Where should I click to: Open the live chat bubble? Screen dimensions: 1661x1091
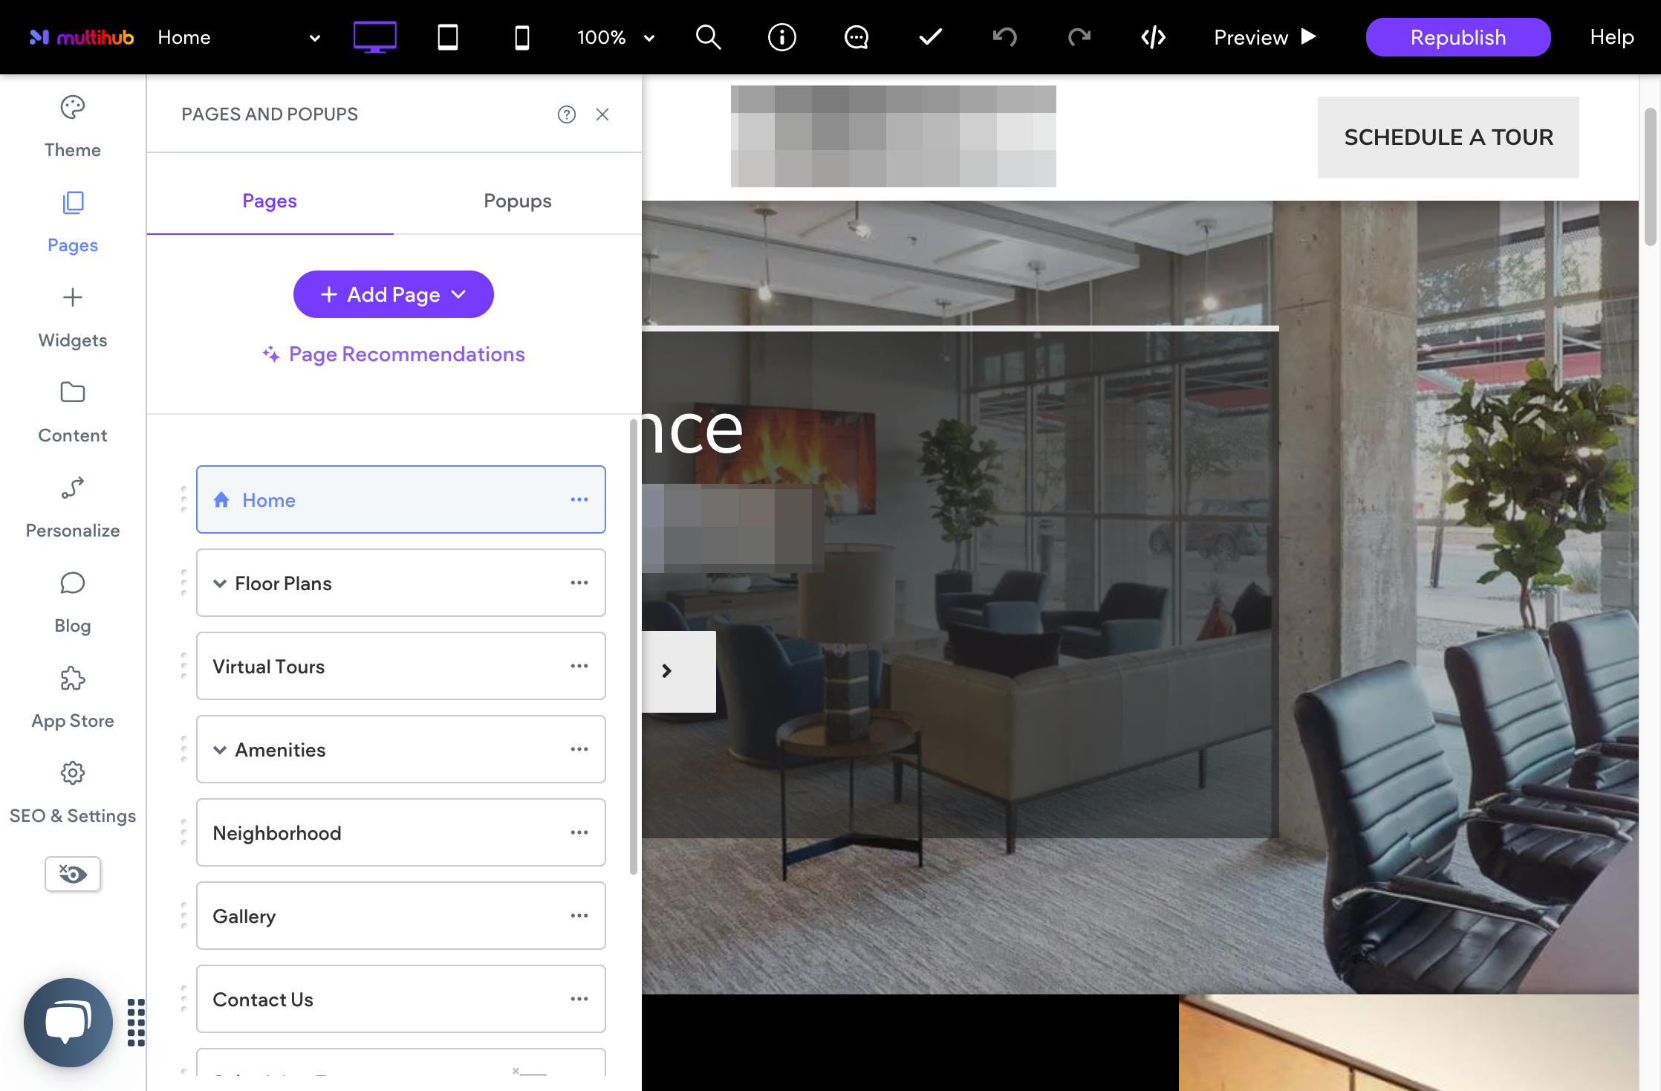coord(68,1023)
